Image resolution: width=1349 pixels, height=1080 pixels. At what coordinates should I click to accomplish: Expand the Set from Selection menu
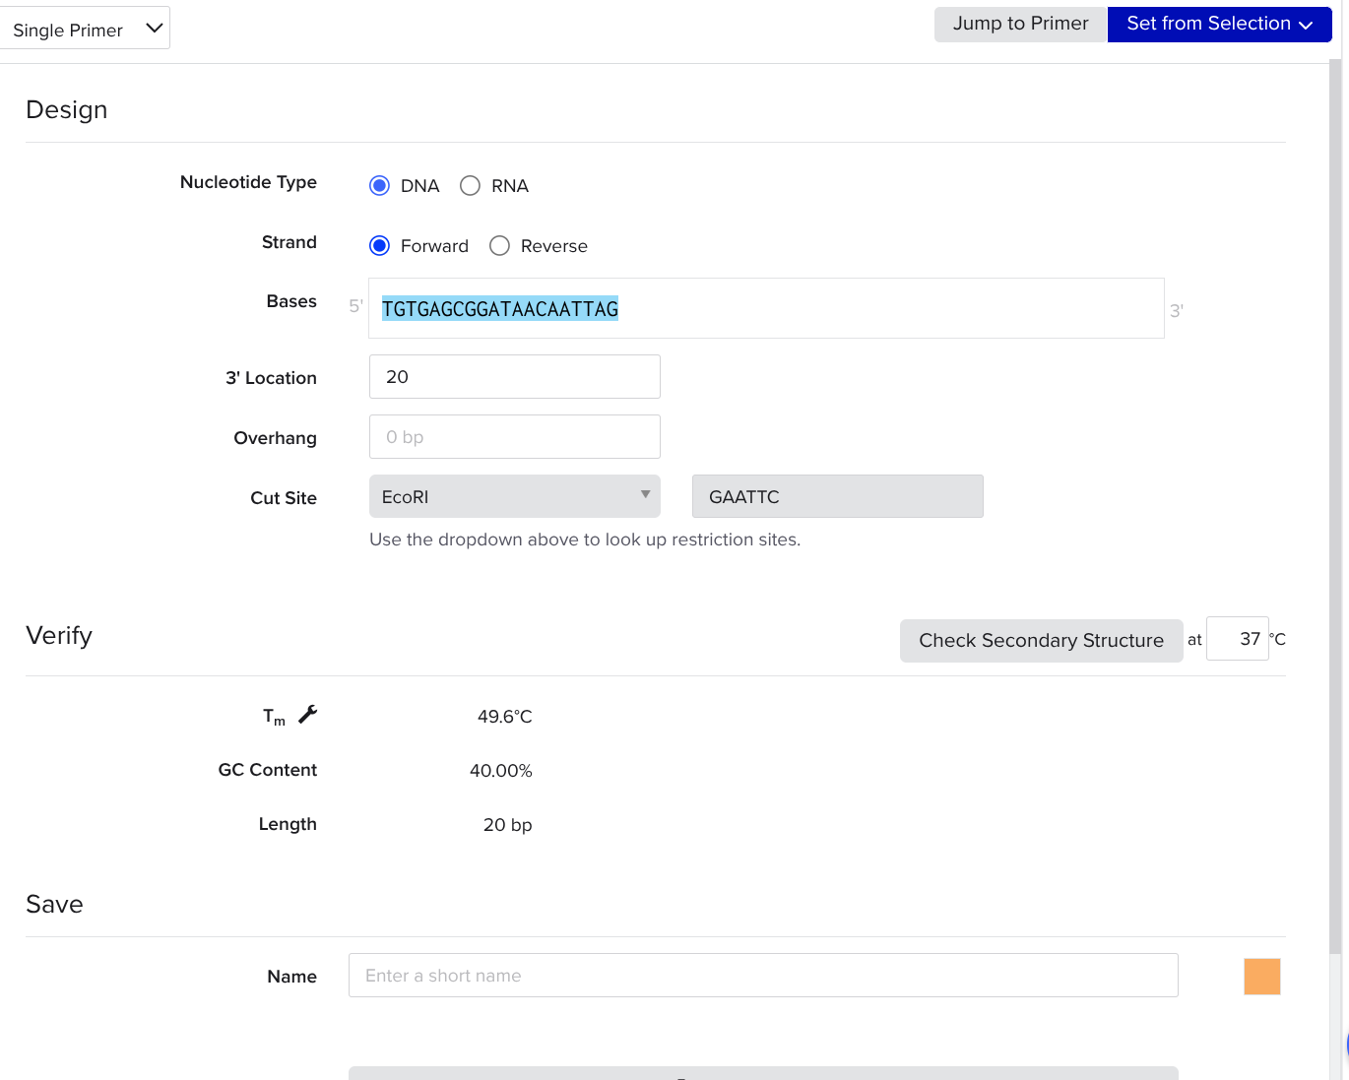tap(1220, 25)
